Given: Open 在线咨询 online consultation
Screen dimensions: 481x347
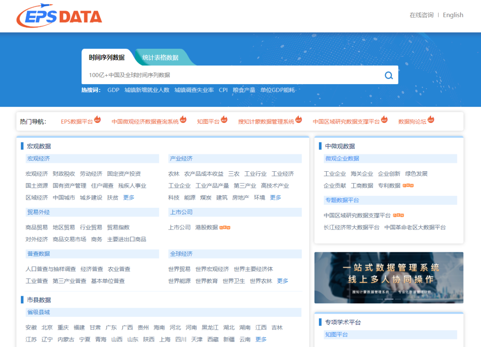Looking at the screenshot, I should click(421, 15).
